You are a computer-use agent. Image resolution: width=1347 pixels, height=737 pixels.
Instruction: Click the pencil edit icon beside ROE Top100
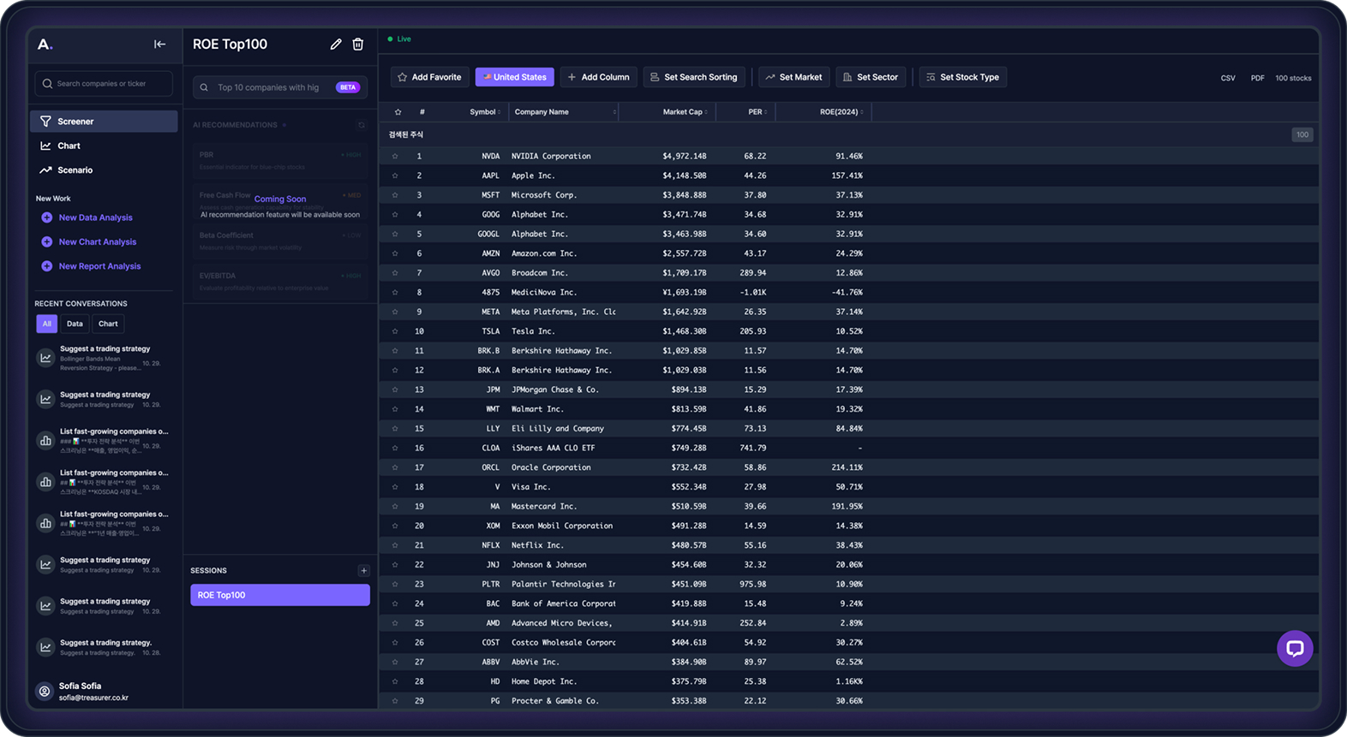pyautogui.click(x=336, y=45)
